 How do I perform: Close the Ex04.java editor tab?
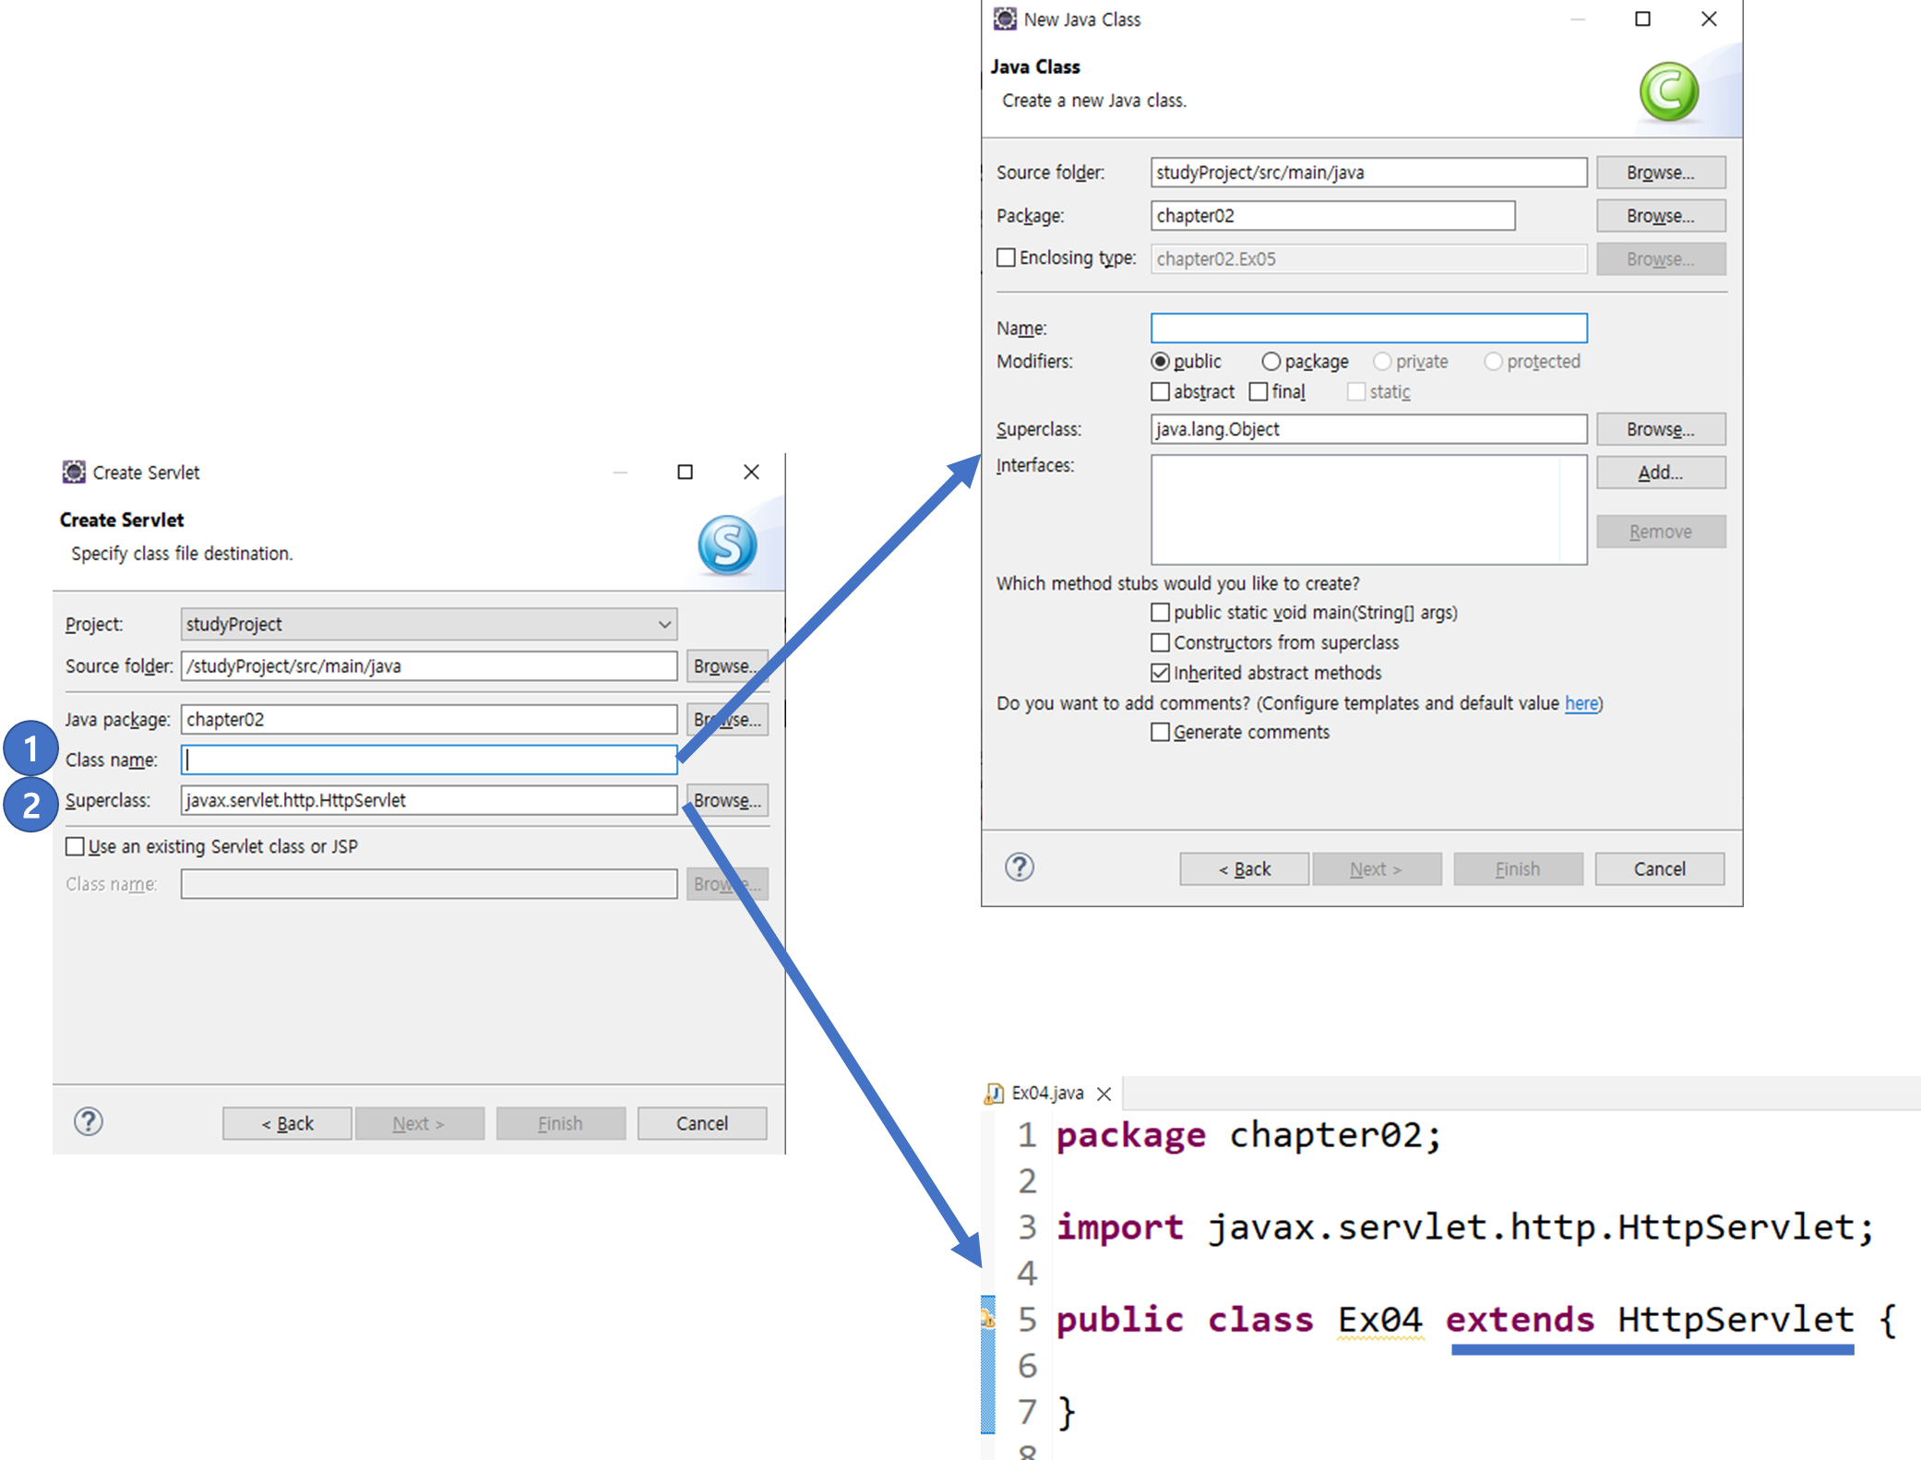coord(1104,1094)
